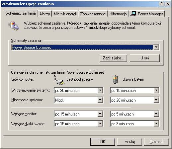Open the Hibernacja tab
This screenshot has height=149, width=172.
(118, 14)
